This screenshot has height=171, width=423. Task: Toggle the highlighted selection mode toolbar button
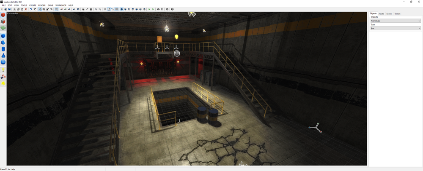[57, 9]
